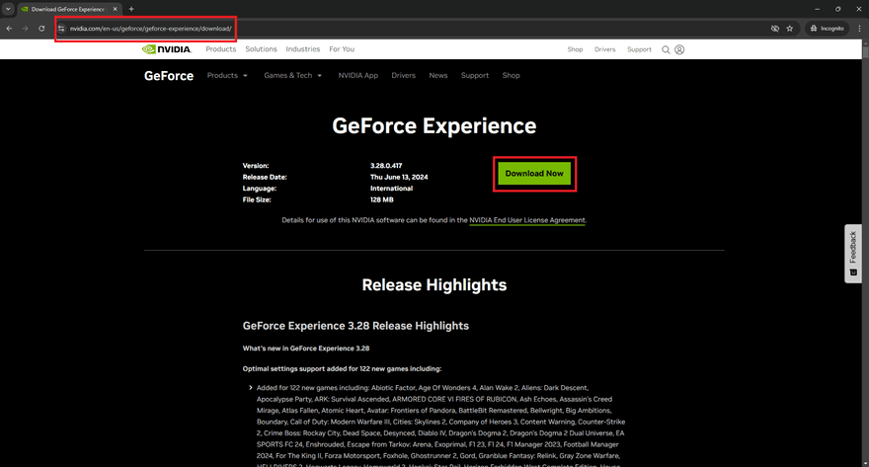The height and width of the screenshot is (467, 869).
Task: View site information icon in address bar
Action: (x=61, y=29)
